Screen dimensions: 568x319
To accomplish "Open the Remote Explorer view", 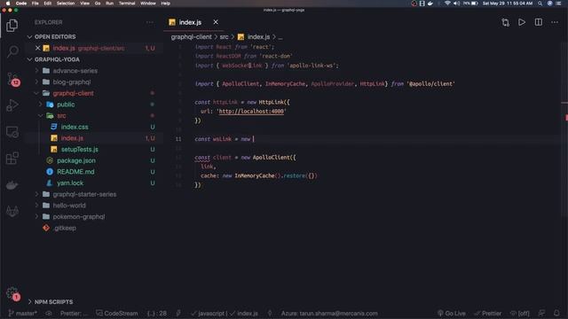I will point(12,132).
